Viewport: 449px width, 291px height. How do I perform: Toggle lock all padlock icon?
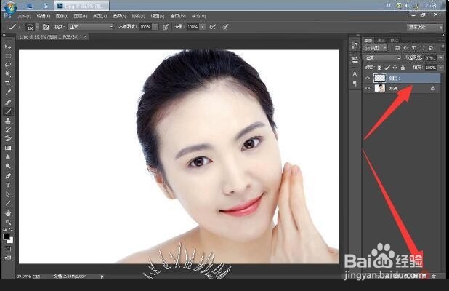(403, 68)
